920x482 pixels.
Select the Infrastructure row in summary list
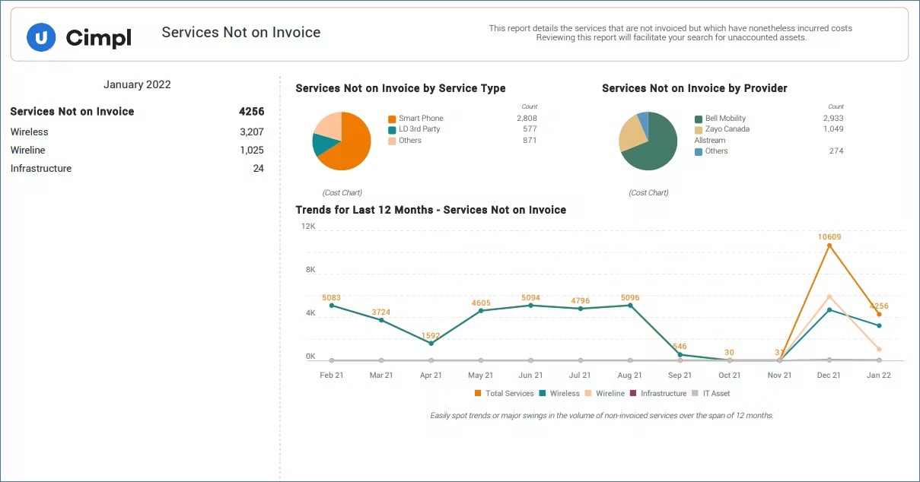41,169
